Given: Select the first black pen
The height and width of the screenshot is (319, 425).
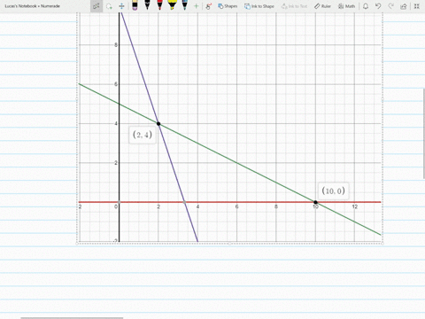Looking at the screenshot, I should coord(147,5).
